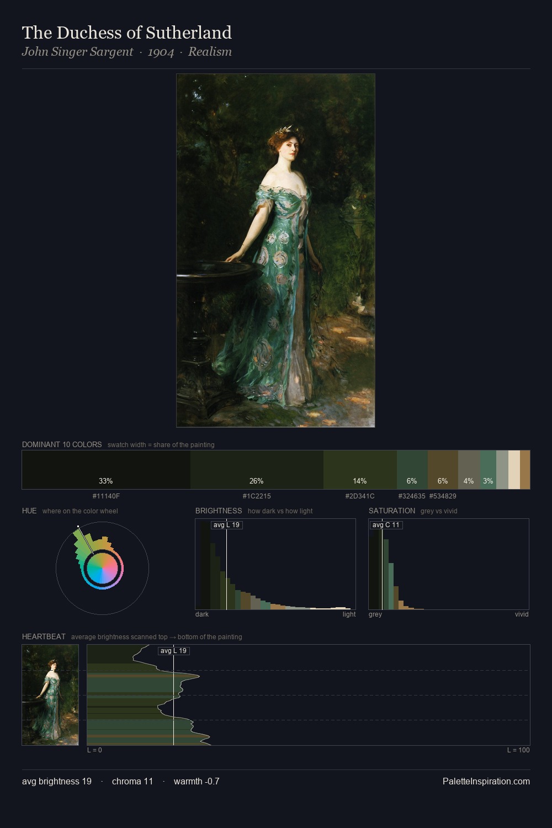Select the 14% olive green swatch
The image size is (552, 828).
[360, 470]
